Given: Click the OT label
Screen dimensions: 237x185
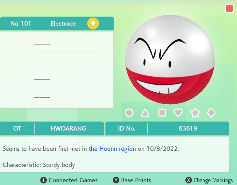Looking at the screenshot, I should pos(17,129).
